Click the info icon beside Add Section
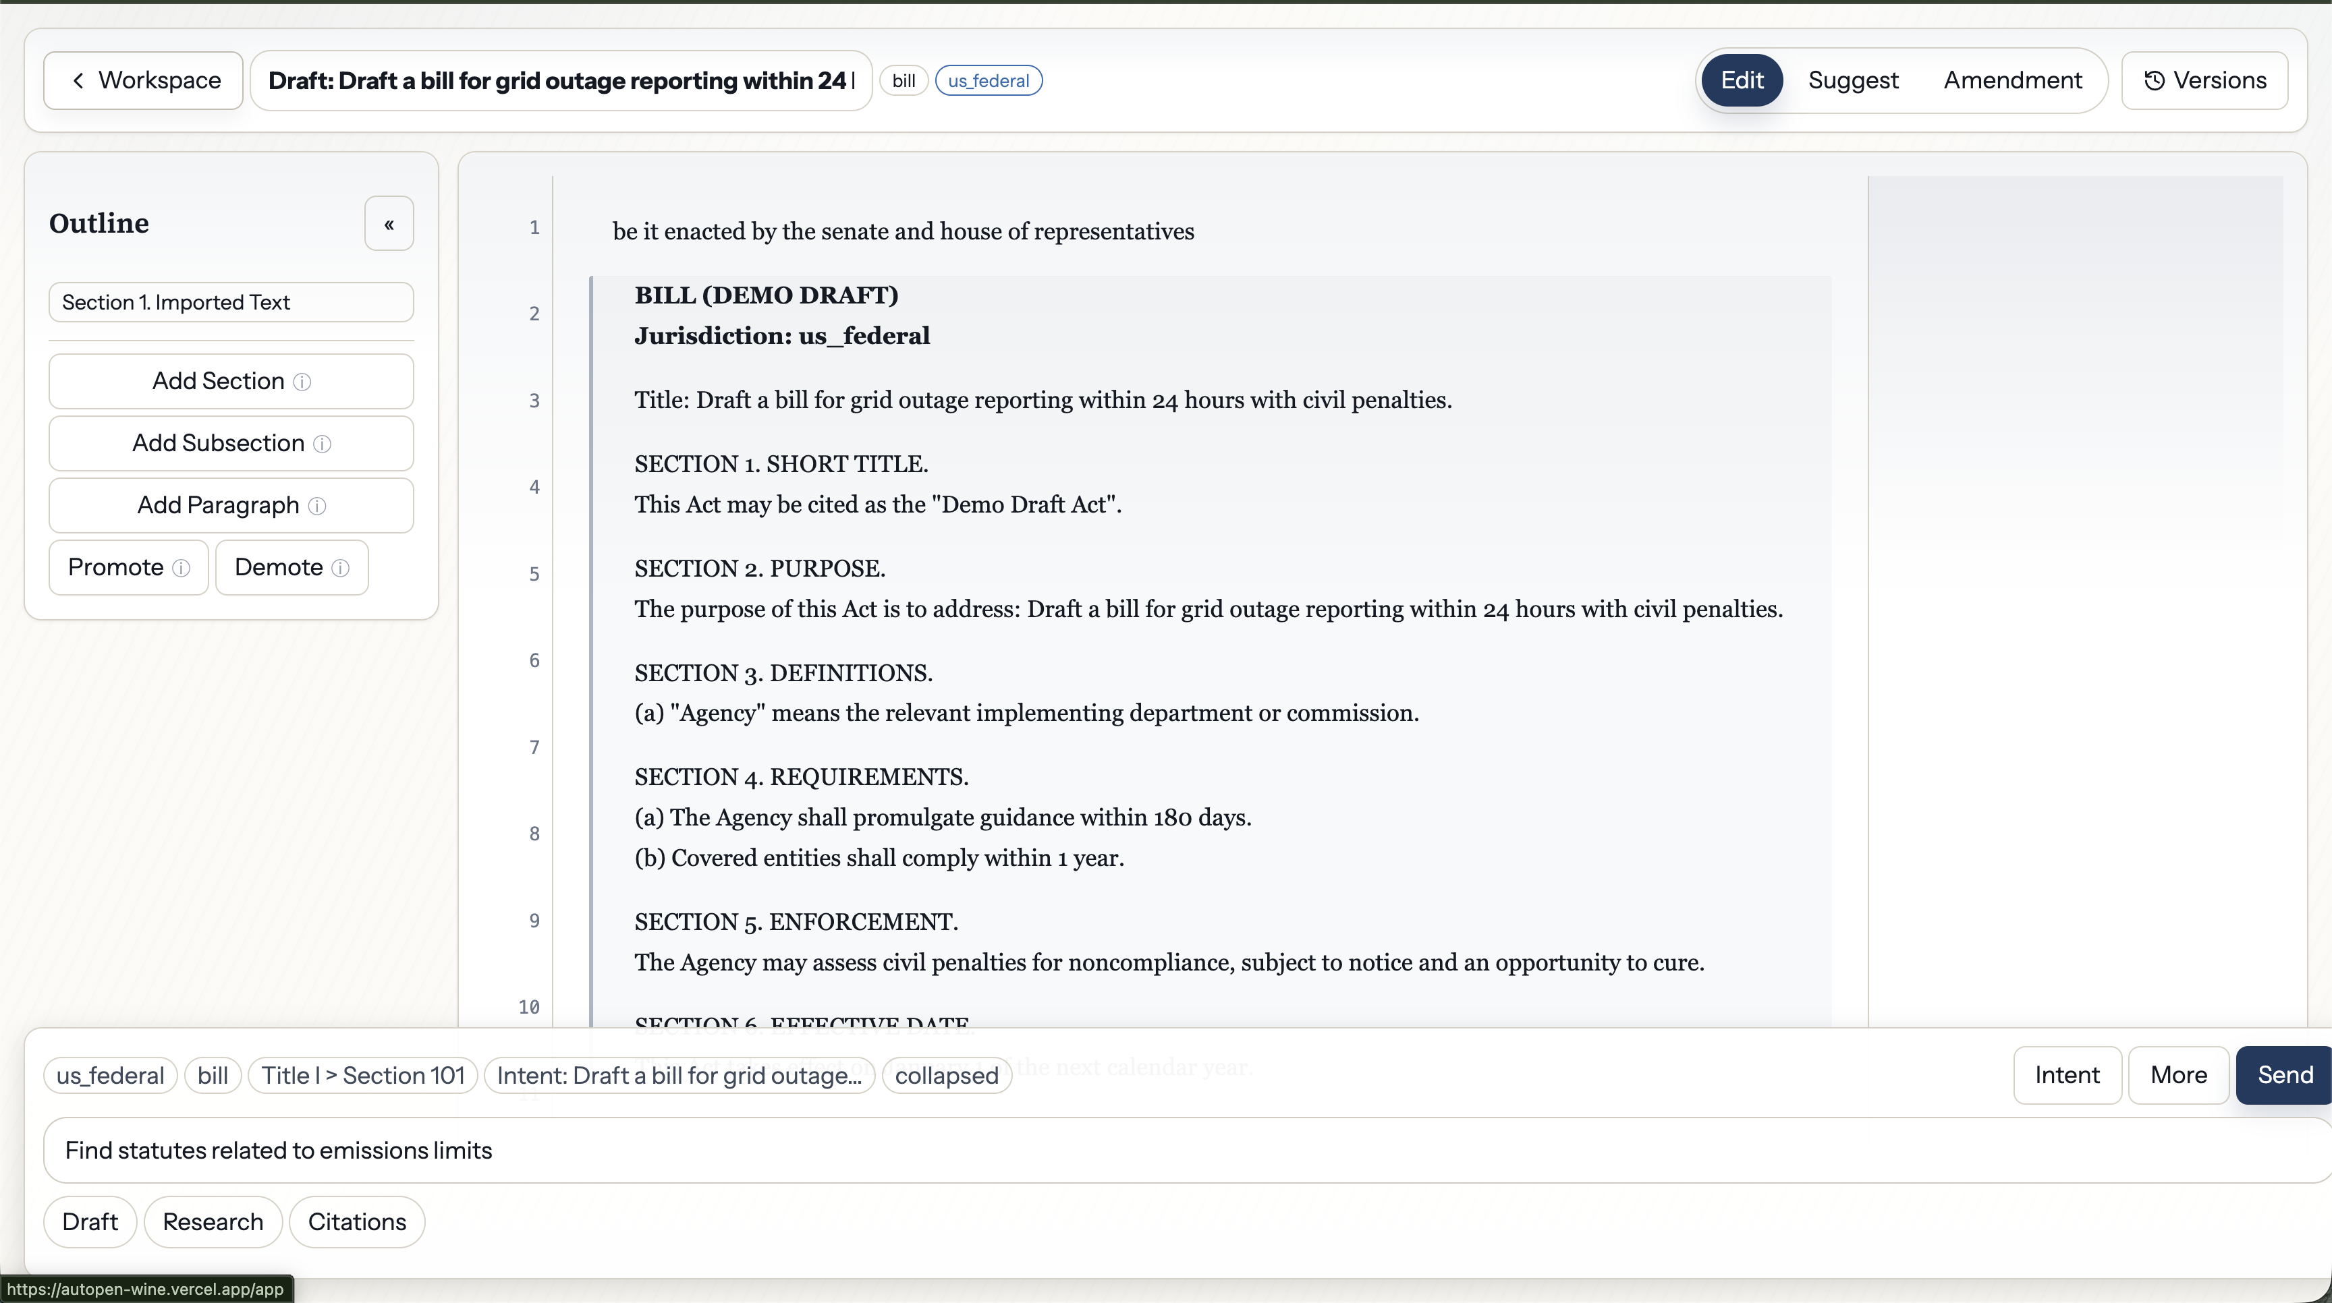 (x=302, y=382)
